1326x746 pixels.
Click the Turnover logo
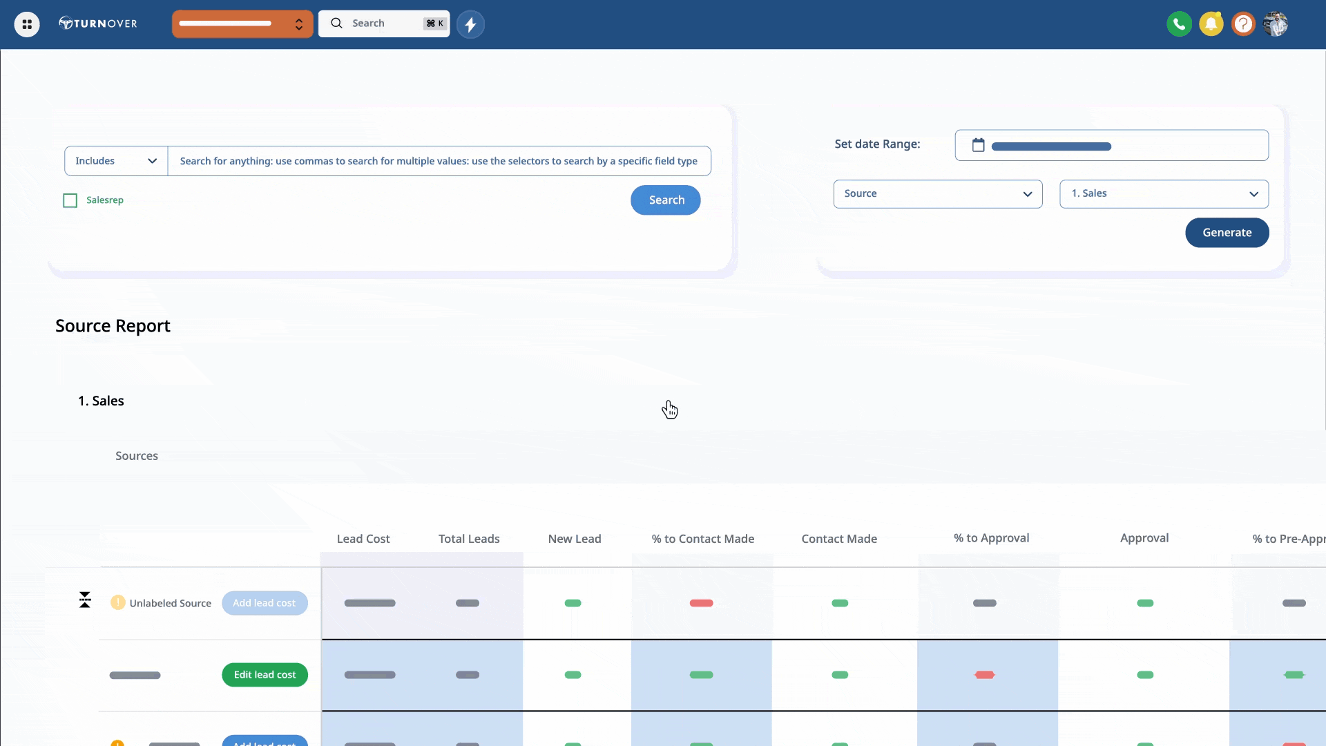tap(98, 23)
